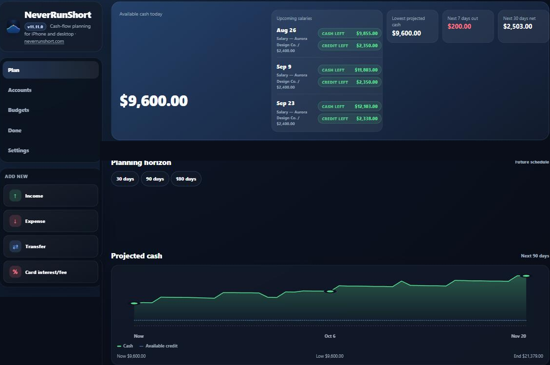Click the Low $9,600.00 chart value
The image size is (550, 365).
pyautogui.click(x=330, y=356)
